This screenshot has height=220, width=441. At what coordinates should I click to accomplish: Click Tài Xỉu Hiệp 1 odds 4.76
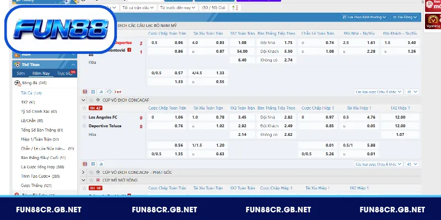point(371,117)
